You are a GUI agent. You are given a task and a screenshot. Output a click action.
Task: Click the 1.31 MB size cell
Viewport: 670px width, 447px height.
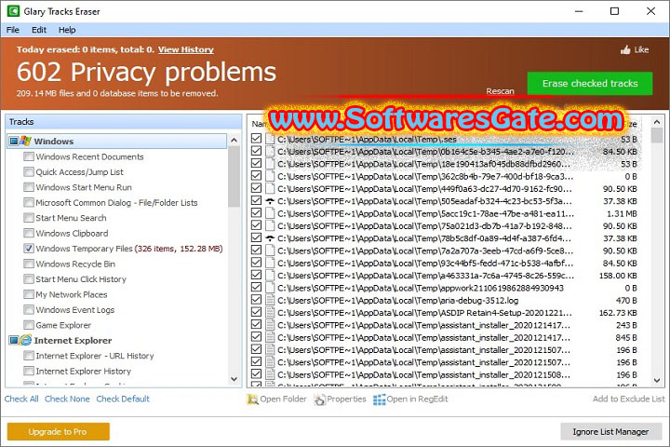pyautogui.click(x=622, y=213)
